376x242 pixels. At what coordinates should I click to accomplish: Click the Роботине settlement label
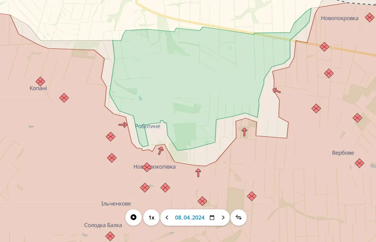point(148,126)
